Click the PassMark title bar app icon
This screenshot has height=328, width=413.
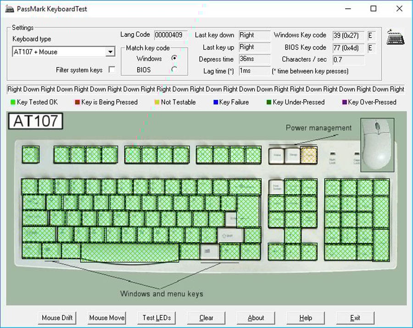tap(10, 9)
